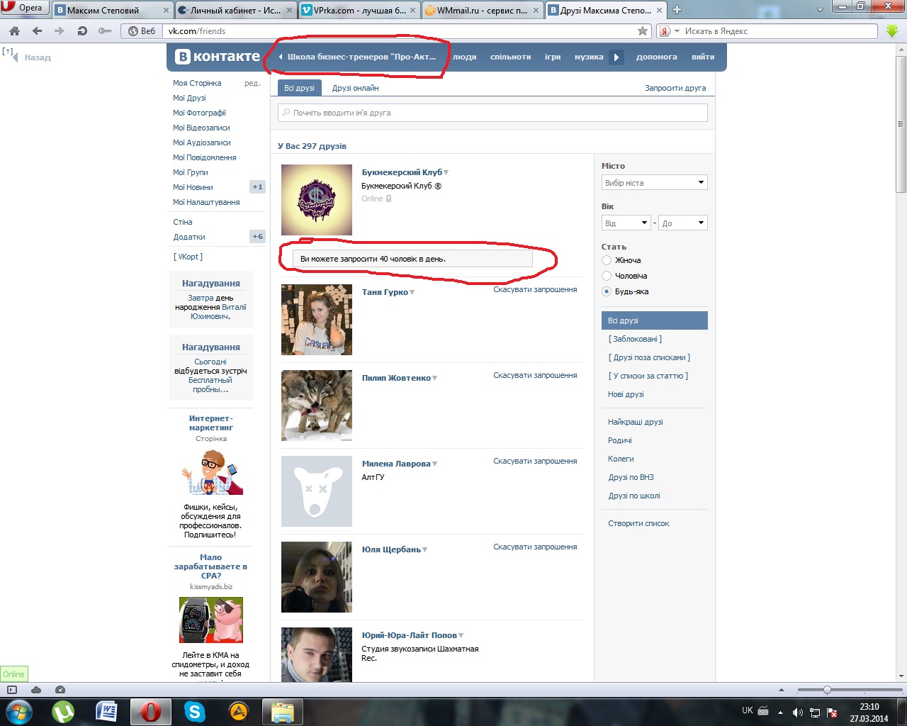Adjust the Opera zoom slider
The height and width of the screenshot is (726, 907).
(827, 690)
